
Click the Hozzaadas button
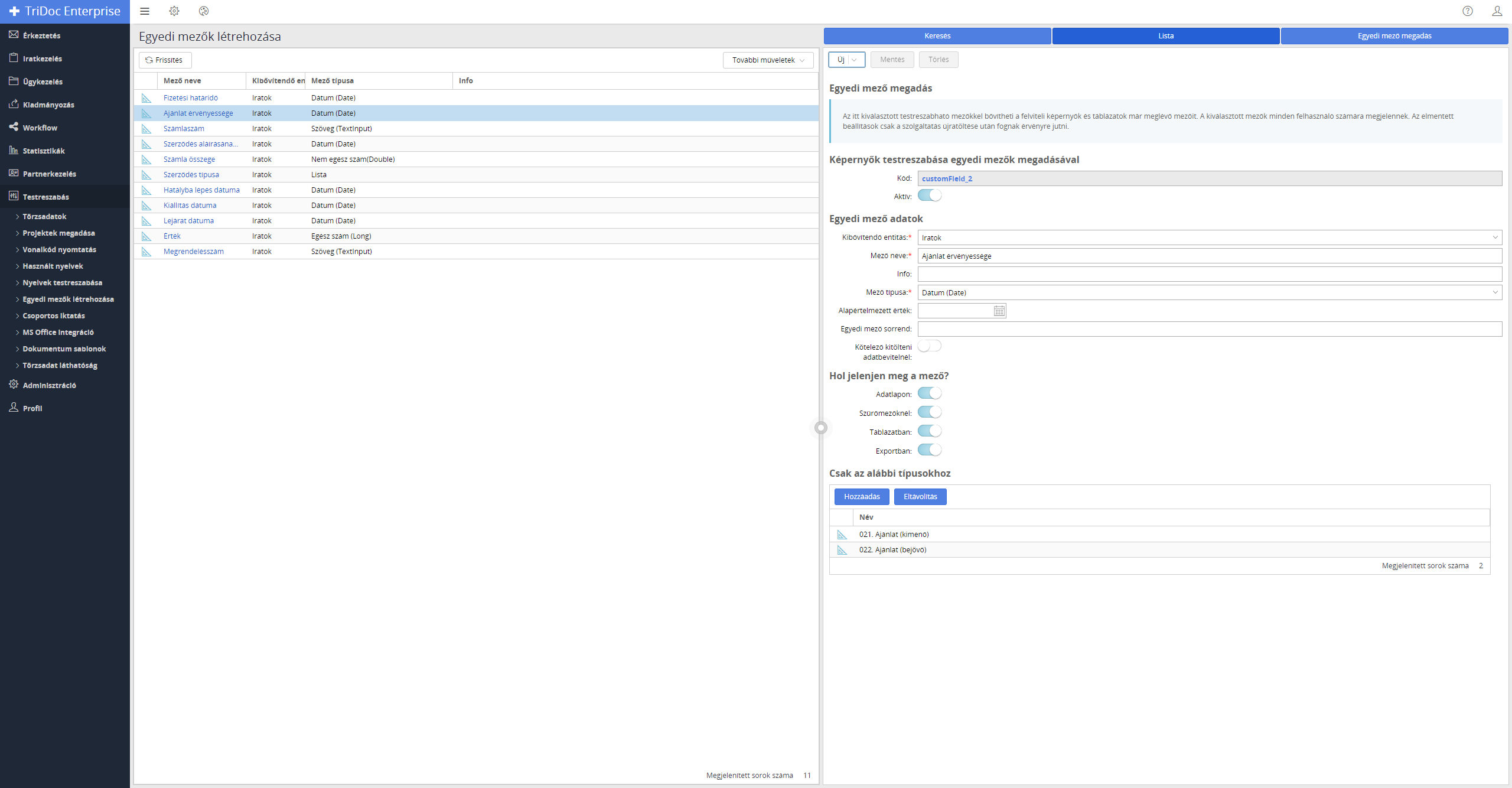click(862, 497)
